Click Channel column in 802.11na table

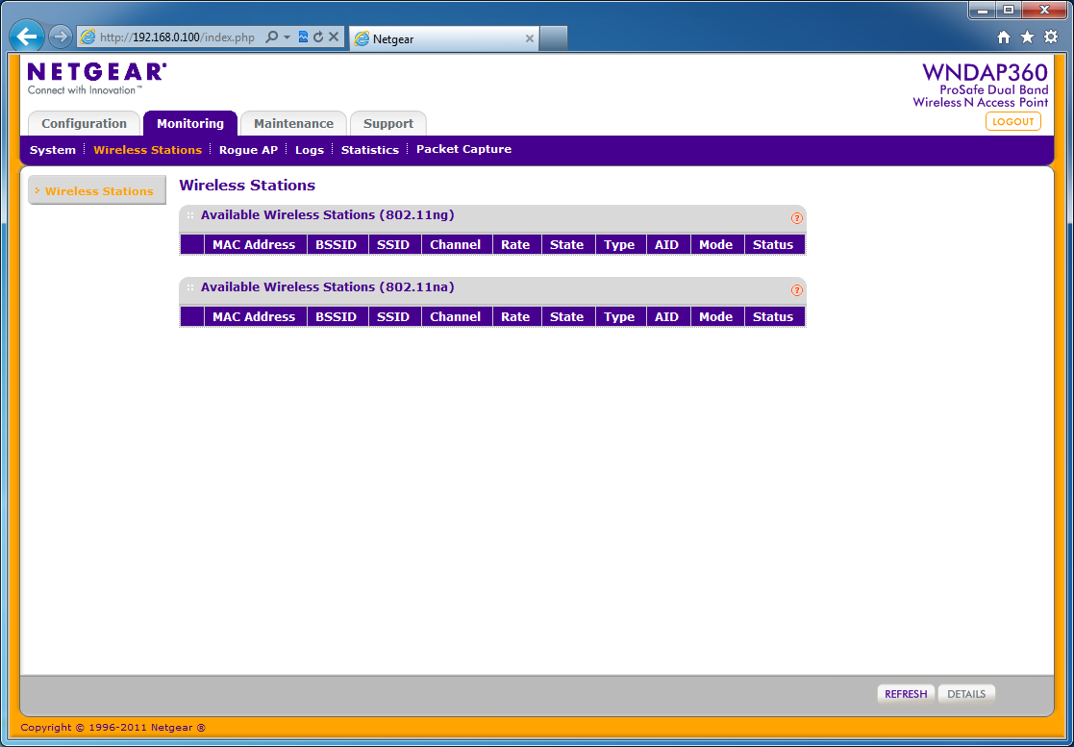(456, 316)
